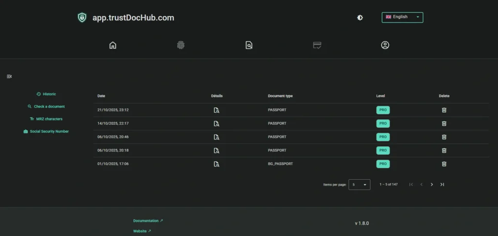498x236 pixels.
Task: Click the app.trustDocHub.com title
Action: click(133, 18)
